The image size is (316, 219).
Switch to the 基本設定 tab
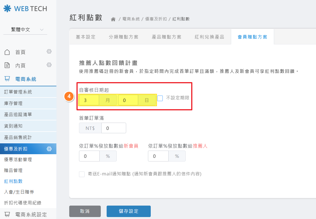coord(86,37)
